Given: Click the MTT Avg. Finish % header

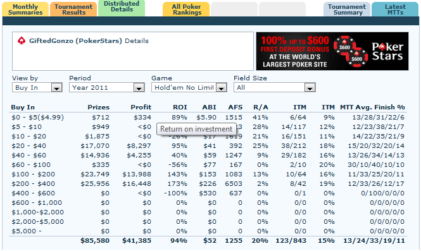Looking at the screenshot, I should coord(372,107).
